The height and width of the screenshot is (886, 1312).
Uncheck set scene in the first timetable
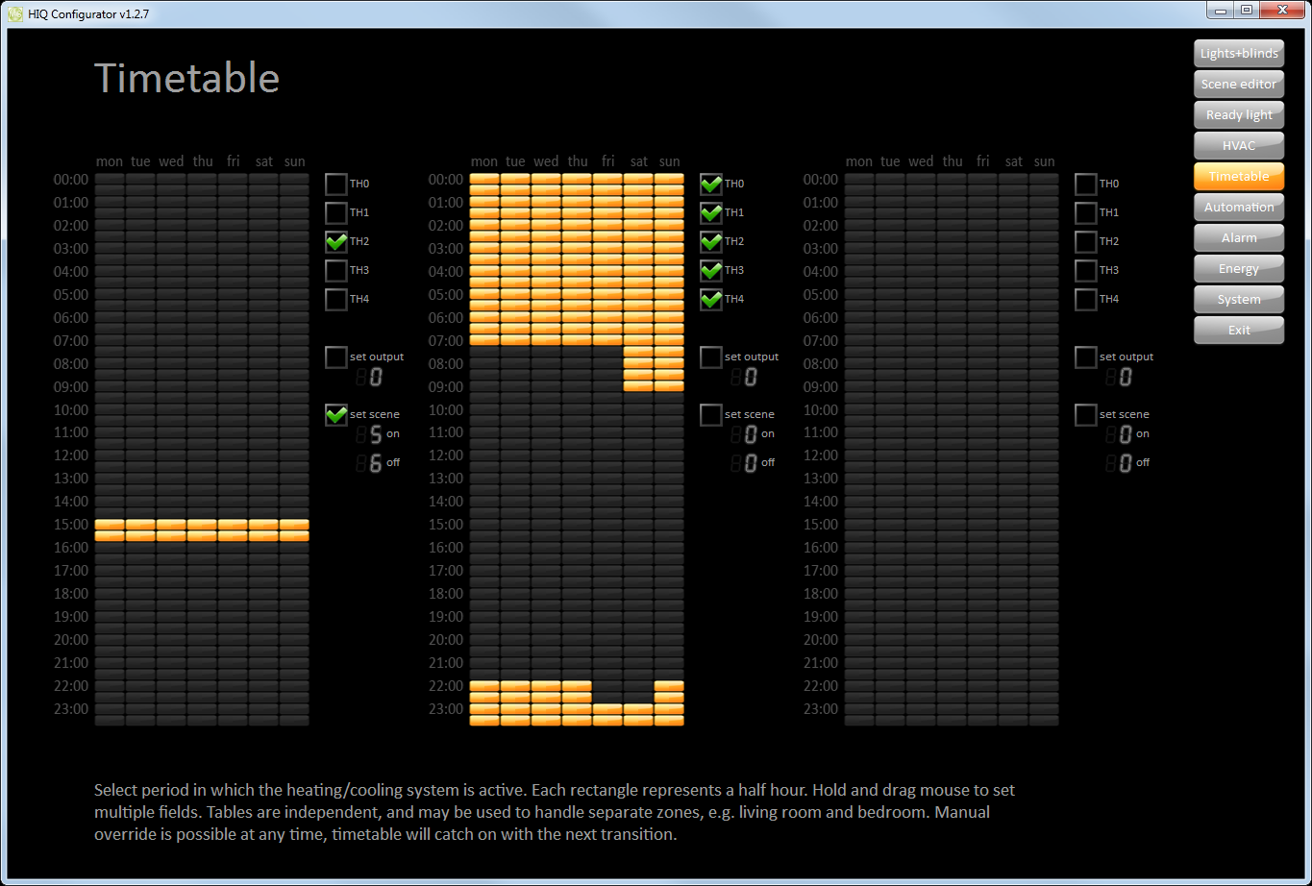coord(336,415)
